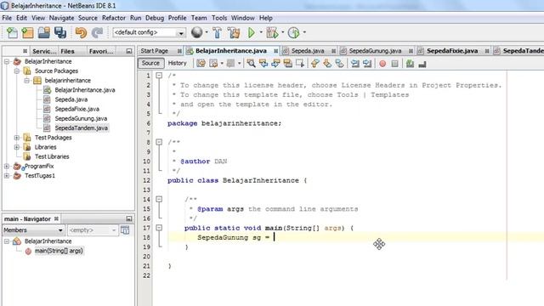Switch to the SepedaGunung.java tab
Screen dimensions: 544x306
pyautogui.click(x=375, y=51)
